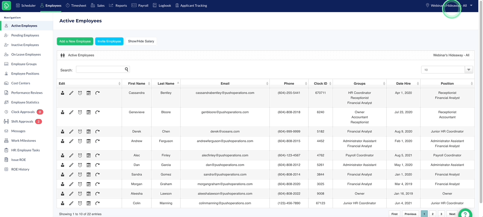Screen dimensions: 483x217
Task: Open the entries-per-page dropdown showing 10
Action: pos(447,70)
